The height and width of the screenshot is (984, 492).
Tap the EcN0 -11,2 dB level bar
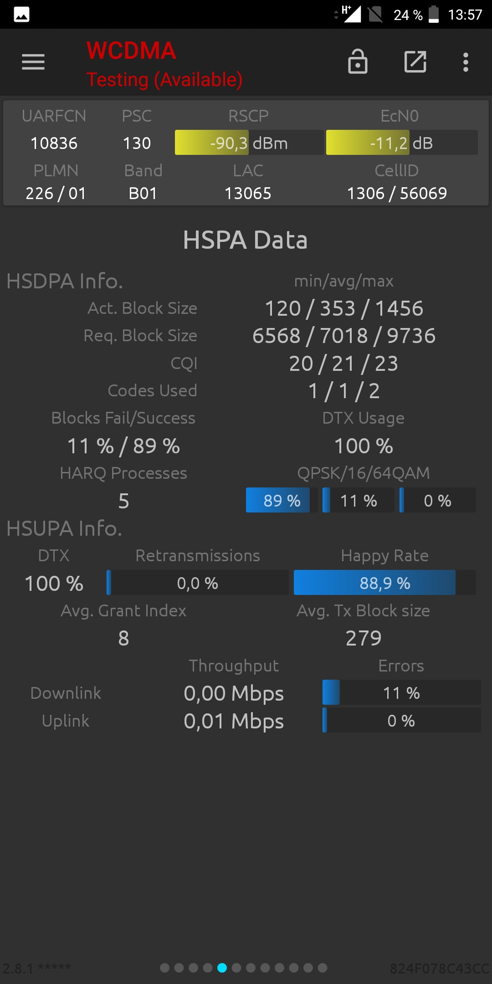[x=402, y=143]
